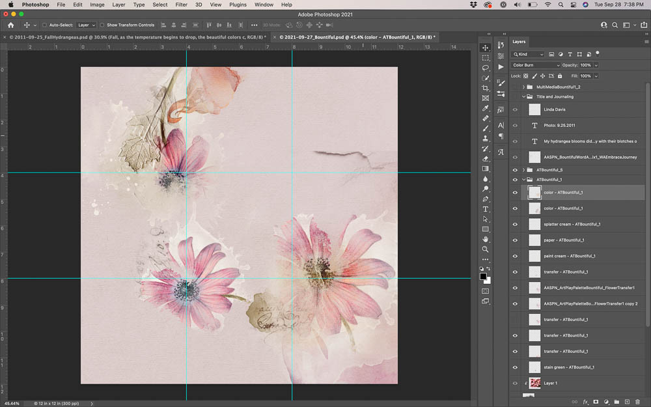Select the Blur tool

486,178
